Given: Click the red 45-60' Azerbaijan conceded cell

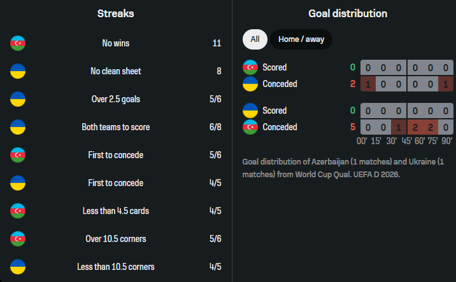Looking at the screenshot, I should [x=415, y=127].
